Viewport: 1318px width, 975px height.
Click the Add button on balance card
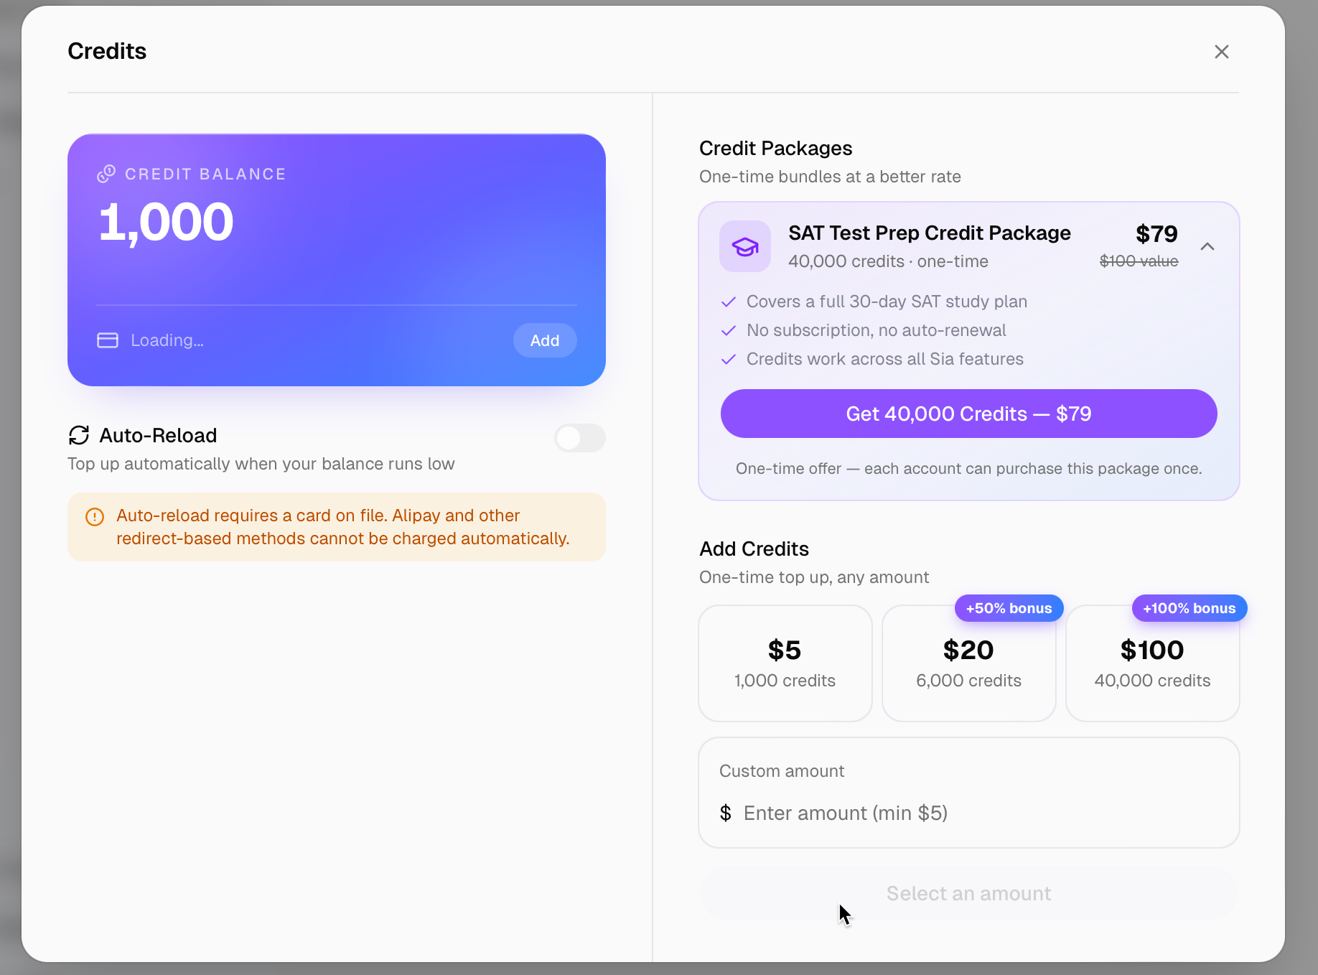click(x=545, y=340)
